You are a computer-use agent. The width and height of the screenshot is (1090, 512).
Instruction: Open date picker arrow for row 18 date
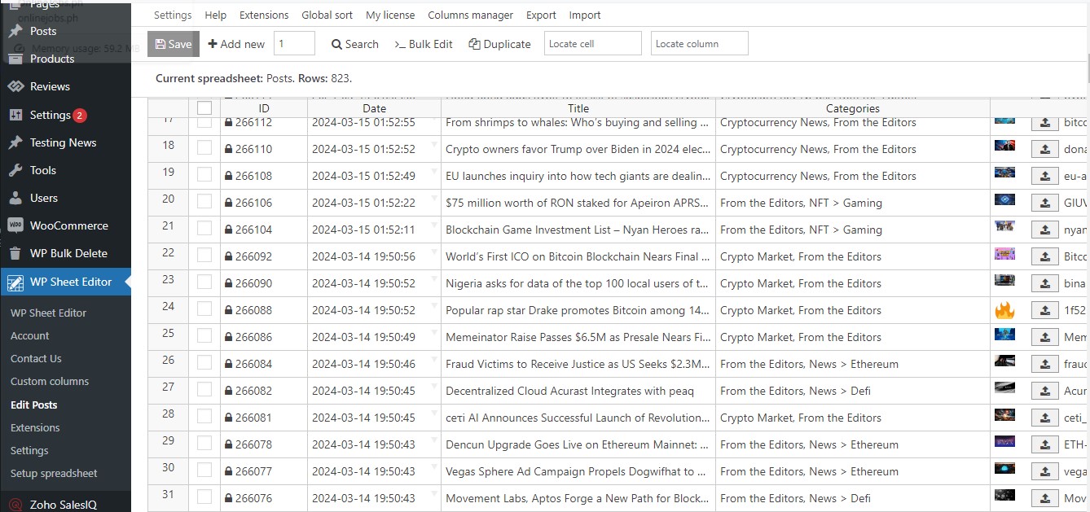(434, 144)
